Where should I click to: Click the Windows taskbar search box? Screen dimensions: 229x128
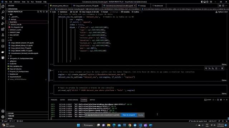[x=88, y=125]
